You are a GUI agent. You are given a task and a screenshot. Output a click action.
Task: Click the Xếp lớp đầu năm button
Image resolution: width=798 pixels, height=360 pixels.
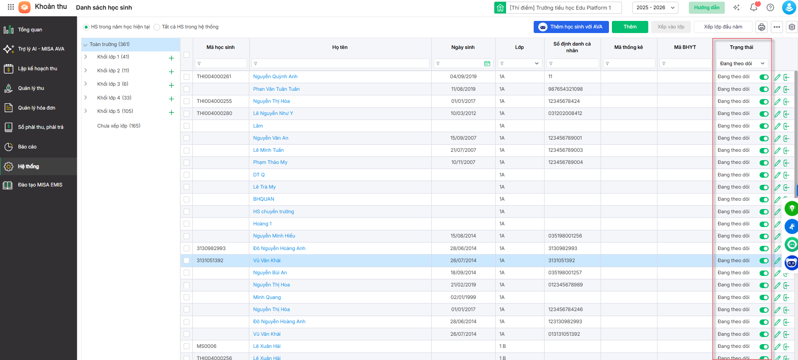(723, 27)
